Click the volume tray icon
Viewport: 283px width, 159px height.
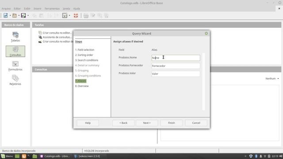click(x=281, y=156)
